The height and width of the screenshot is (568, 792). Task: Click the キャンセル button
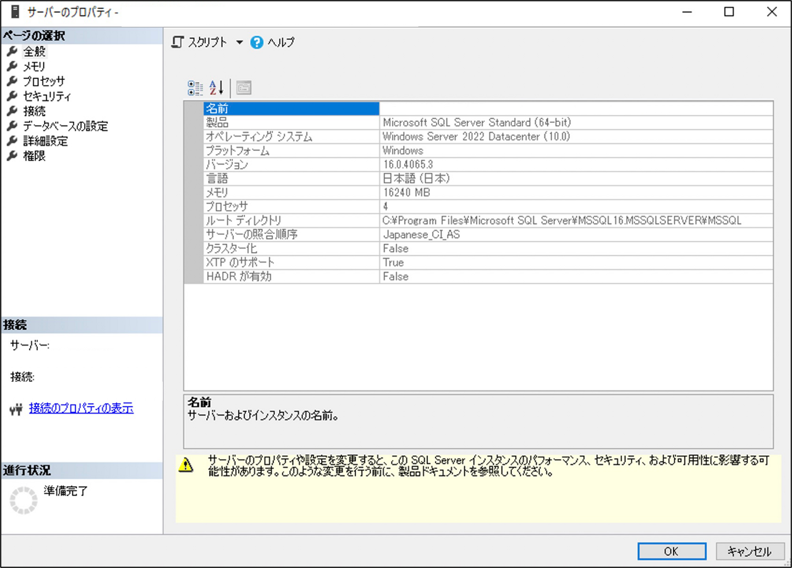coord(749,551)
